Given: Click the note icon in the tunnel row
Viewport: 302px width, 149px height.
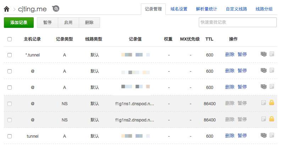Looking at the screenshot, I should click(x=272, y=136).
